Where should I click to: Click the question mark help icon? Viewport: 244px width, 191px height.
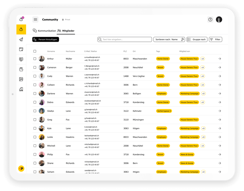point(210,19)
